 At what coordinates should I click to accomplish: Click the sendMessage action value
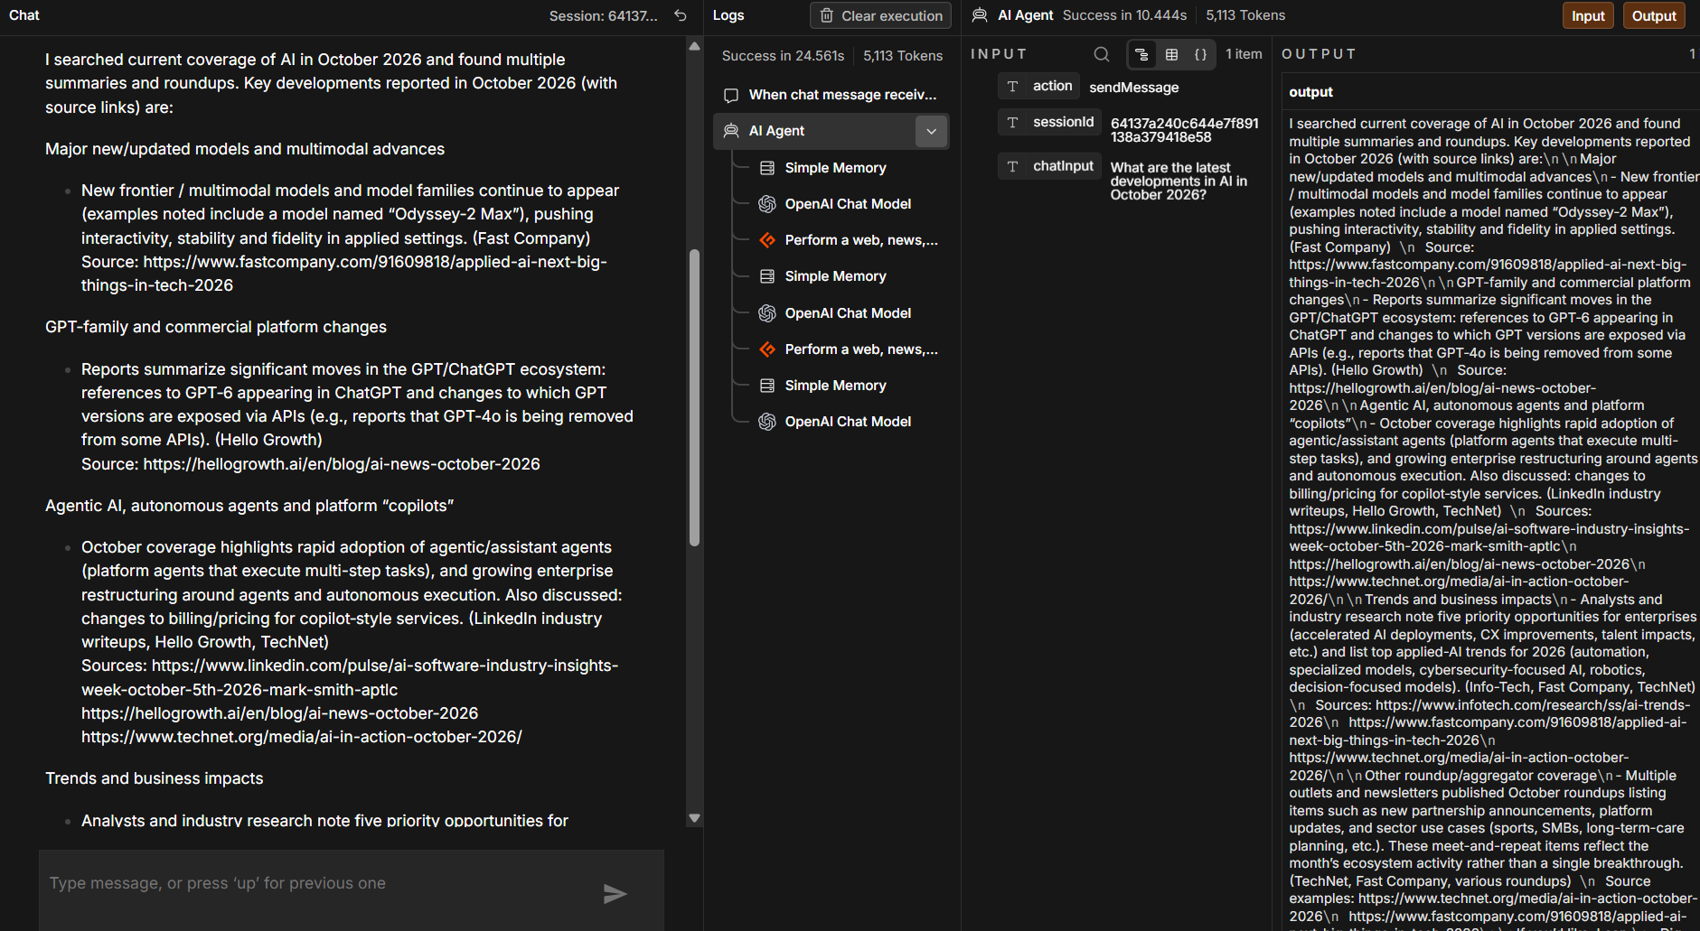pyautogui.click(x=1133, y=88)
